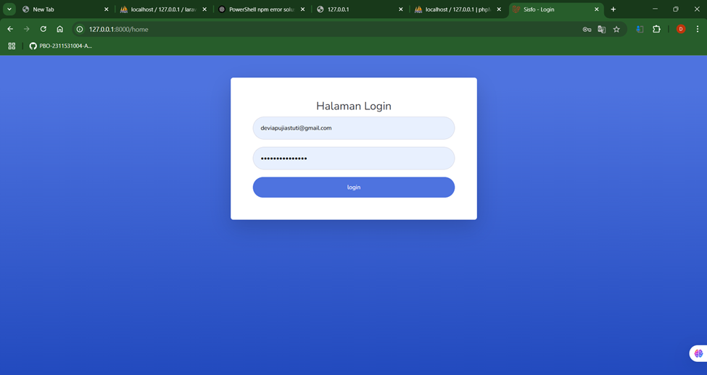Switch to the PowerShell npm error tab

click(261, 9)
